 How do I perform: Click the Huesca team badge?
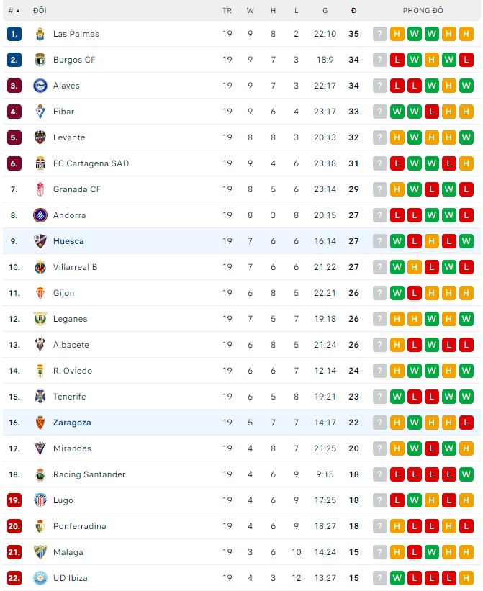click(40, 241)
